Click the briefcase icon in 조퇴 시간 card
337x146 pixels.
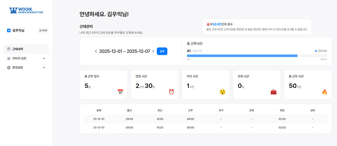tap(273, 92)
